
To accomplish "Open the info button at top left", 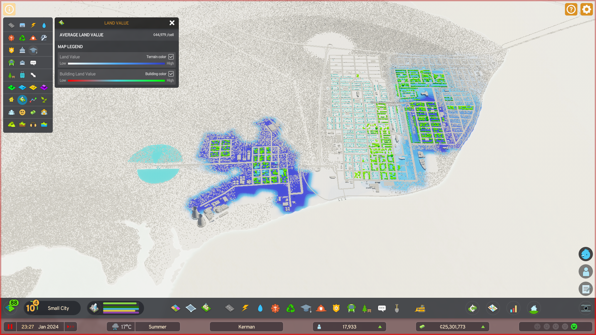I will [x=9, y=9].
